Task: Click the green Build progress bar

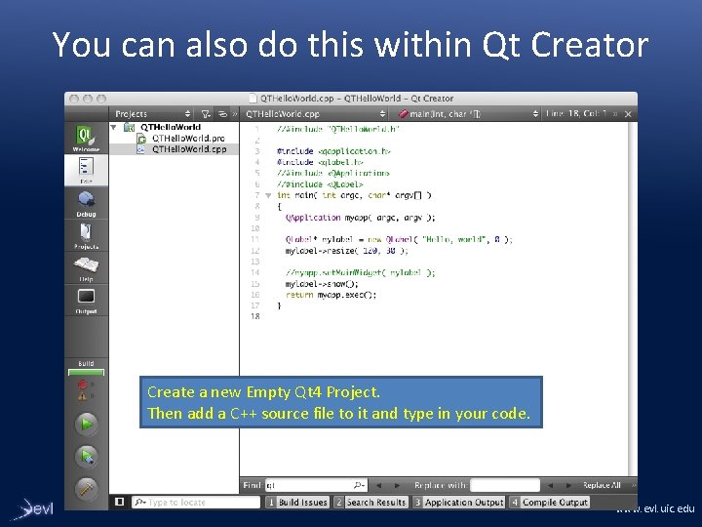Action: pos(86,372)
